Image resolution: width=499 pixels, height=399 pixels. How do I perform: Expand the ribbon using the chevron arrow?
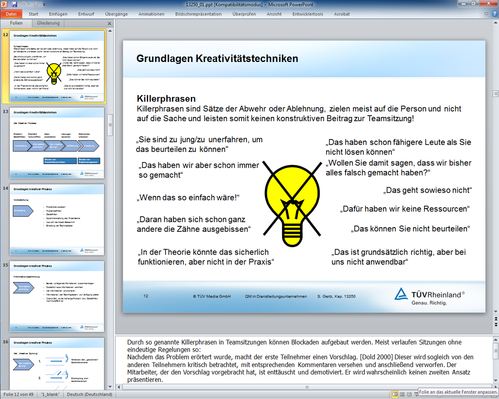point(487,14)
